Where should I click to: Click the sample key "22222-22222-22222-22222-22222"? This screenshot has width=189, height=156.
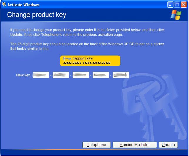(x=87, y=63)
